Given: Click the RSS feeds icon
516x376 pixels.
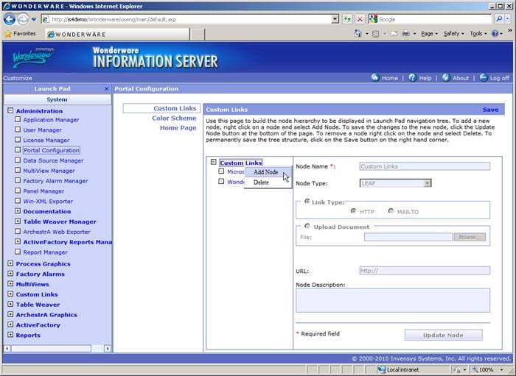Looking at the screenshot, I should point(375,34).
